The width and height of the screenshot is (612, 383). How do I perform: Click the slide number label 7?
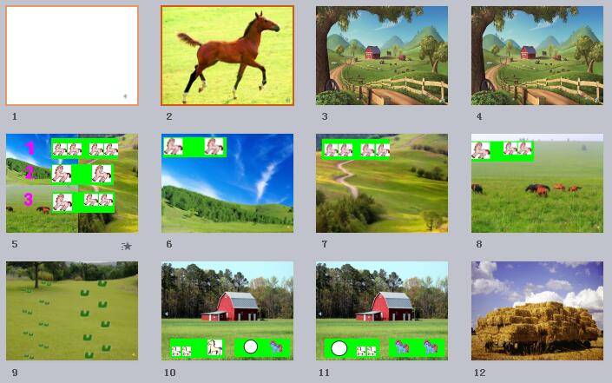pyautogui.click(x=325, y=244)
